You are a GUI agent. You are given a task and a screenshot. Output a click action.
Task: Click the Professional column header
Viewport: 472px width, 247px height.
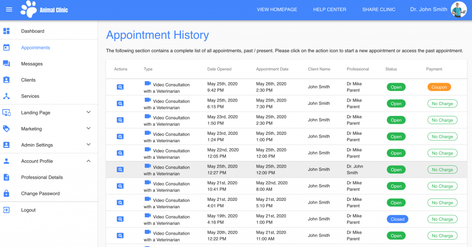[358, 69]
